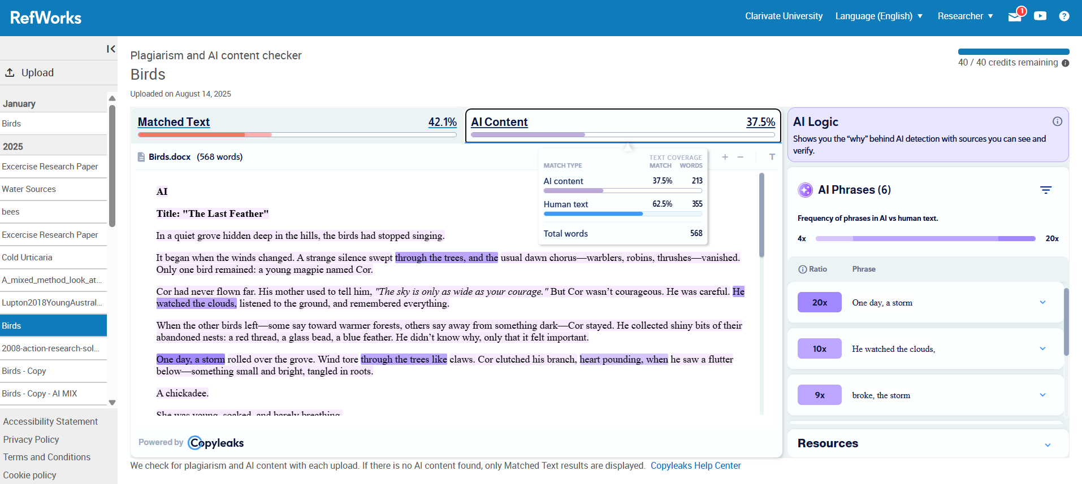Viewport: 1082px width, 484px height.
Task: Click the Copyleaks logo
Action: [216, 443]
